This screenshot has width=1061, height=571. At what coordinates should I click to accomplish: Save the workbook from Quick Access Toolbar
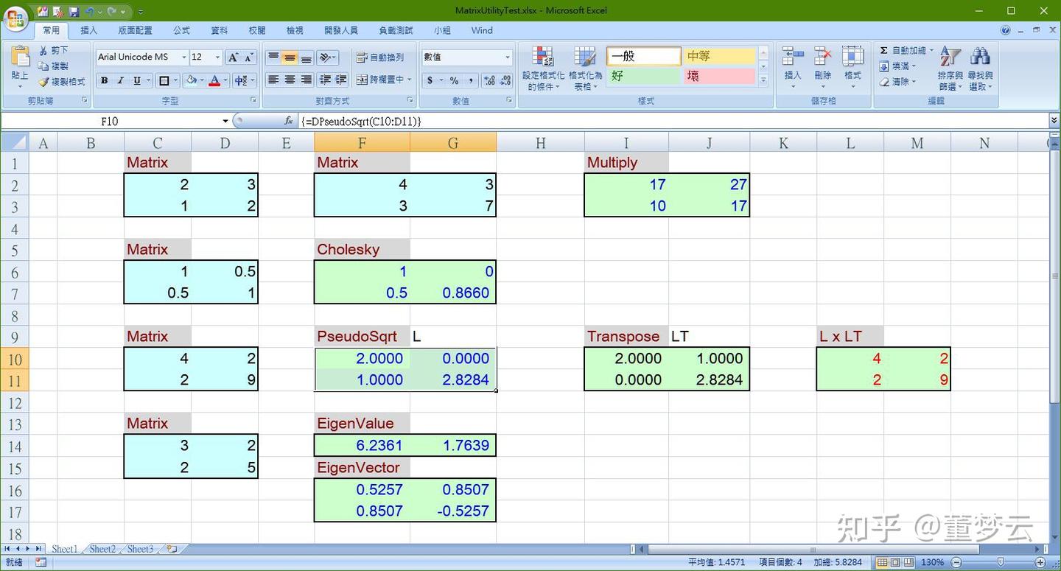(74, 11)
